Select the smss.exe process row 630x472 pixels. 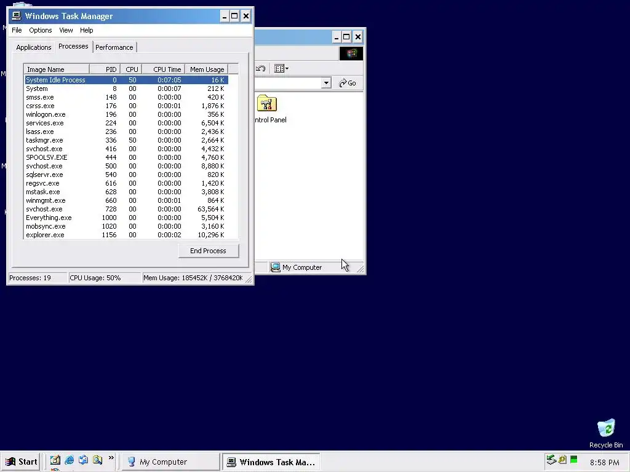tap(126, 97)
